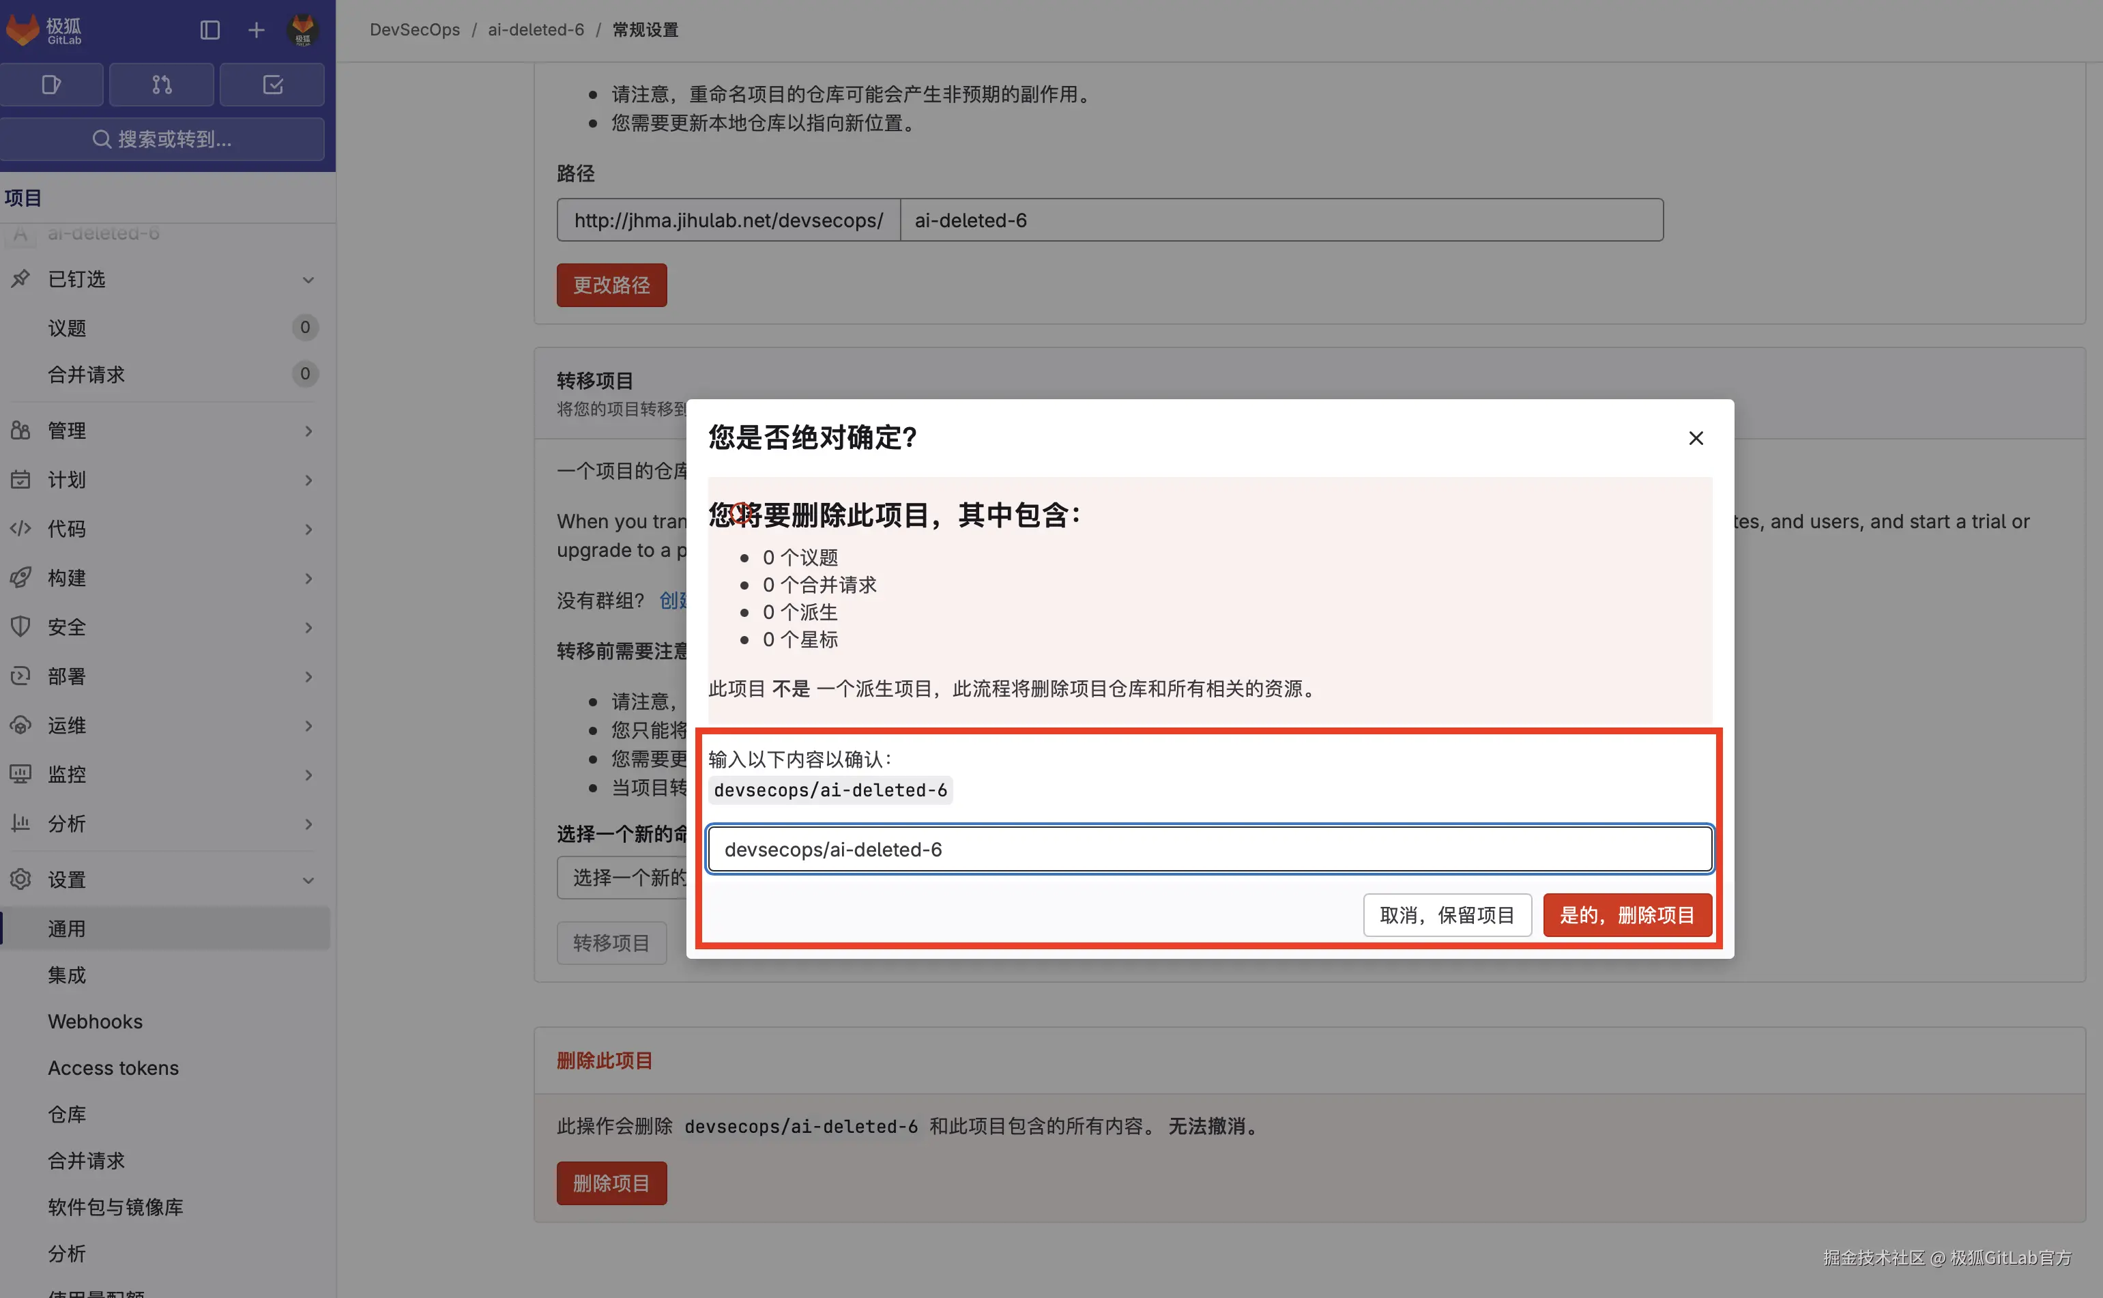Click the 构建 rocket icon
2103x1298 pixels.
(20, 577)
